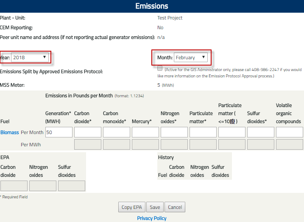This screenshot has height=222, width=304.
Task: Click the EPA Sulfur dioxides field
Action: coord(72,186)
